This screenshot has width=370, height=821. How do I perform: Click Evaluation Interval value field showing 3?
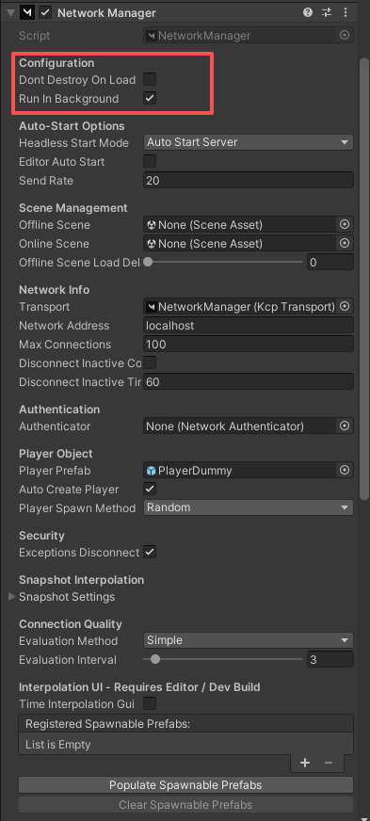[x=330, y=660]
